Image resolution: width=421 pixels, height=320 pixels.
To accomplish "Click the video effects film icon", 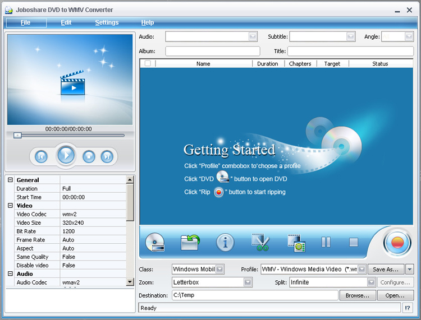I will (x=296, y=242).
